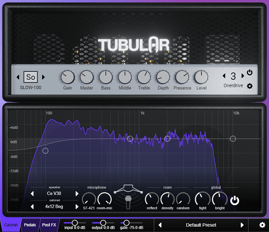Click the Gain knob

68,77
